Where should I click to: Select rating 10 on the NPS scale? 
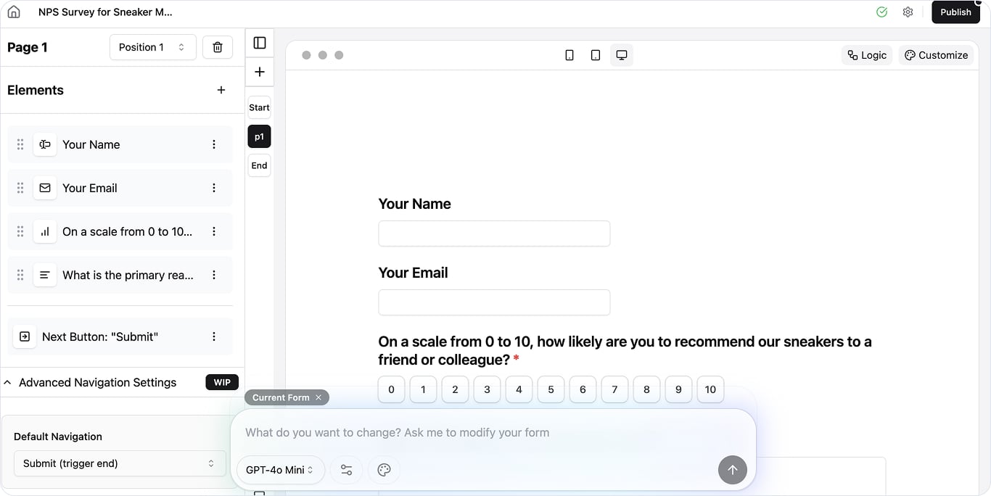pyautogui.click(x=710, y=389)
